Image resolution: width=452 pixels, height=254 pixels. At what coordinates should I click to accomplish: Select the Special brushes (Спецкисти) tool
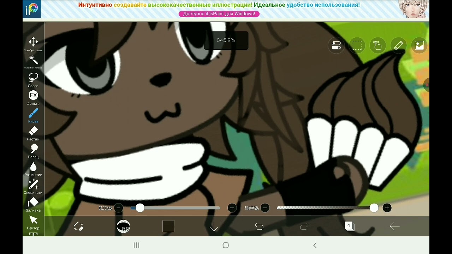(x=33, y=187)
